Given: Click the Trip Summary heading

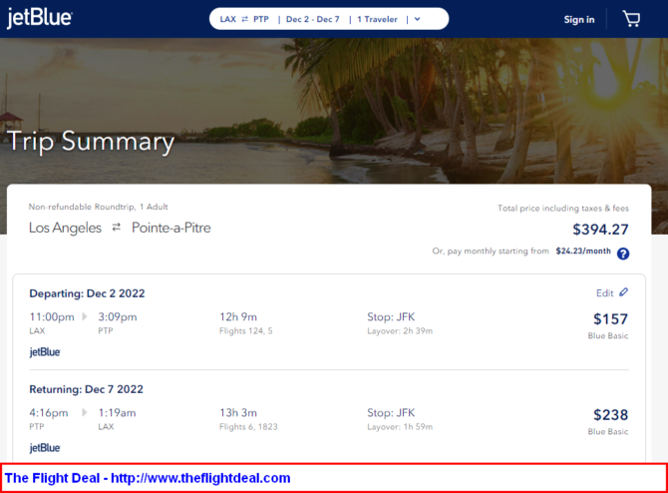Looking at the screenshot, I should [x=91, y=142].
